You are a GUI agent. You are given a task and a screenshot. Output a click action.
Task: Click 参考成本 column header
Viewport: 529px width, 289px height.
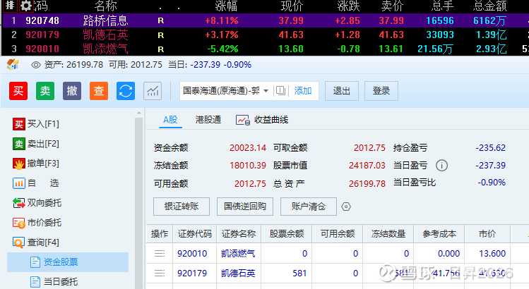[x=439, y=234]
